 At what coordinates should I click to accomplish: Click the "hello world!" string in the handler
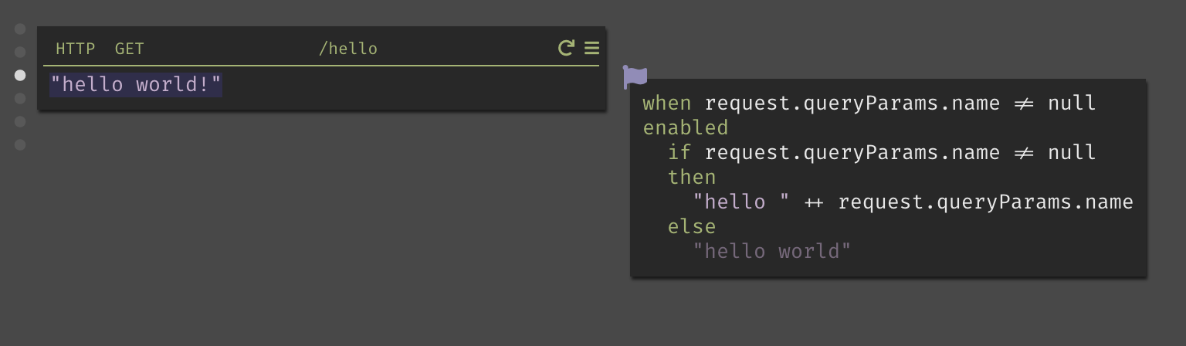coord(136,84)
